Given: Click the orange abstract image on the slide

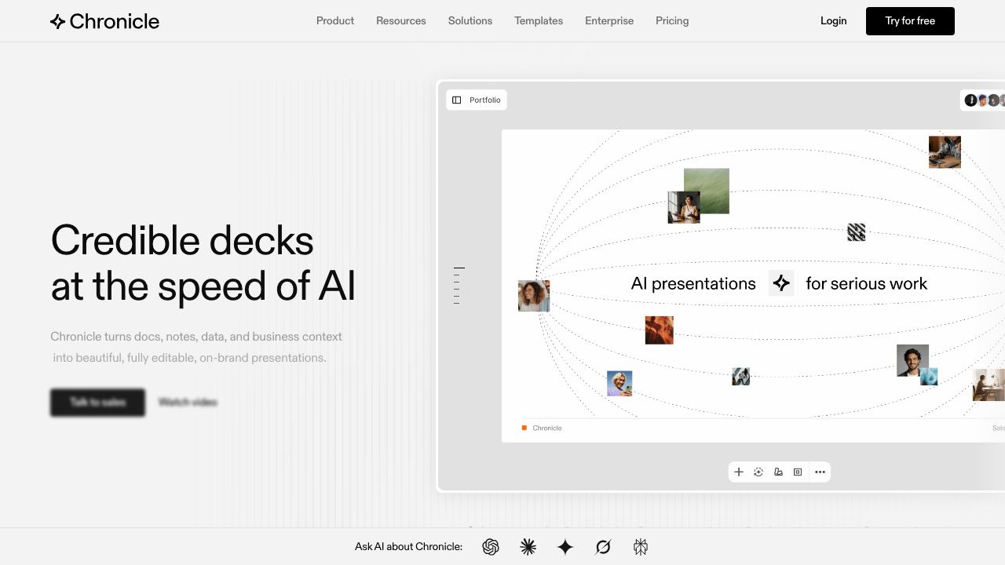Looking at the screenshot, I should 660,330.
